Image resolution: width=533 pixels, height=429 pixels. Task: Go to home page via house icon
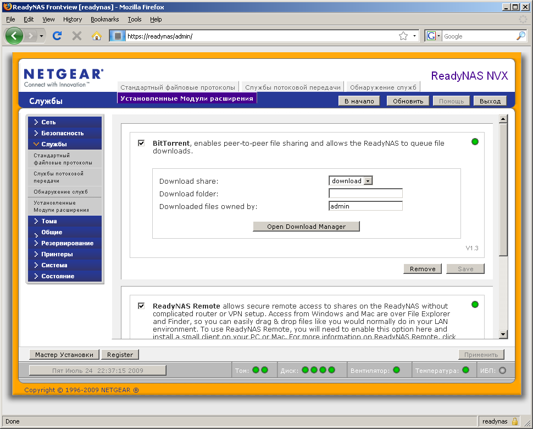pos(97,36)
